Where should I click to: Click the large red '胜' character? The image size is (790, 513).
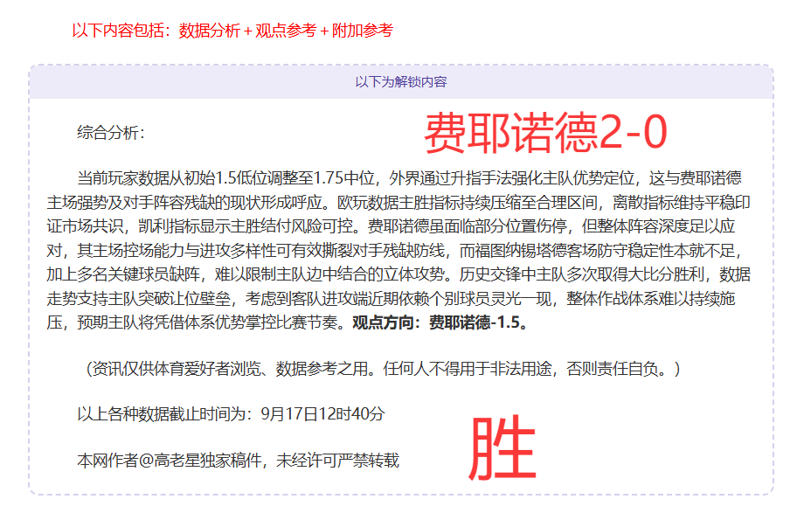coord(502,447)
